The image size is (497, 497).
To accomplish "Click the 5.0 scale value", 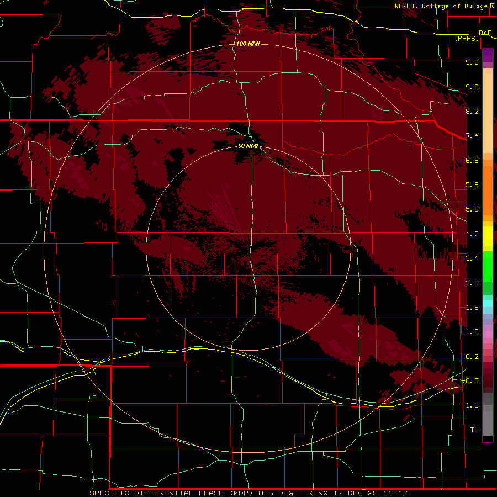I will tap(472, 209).
